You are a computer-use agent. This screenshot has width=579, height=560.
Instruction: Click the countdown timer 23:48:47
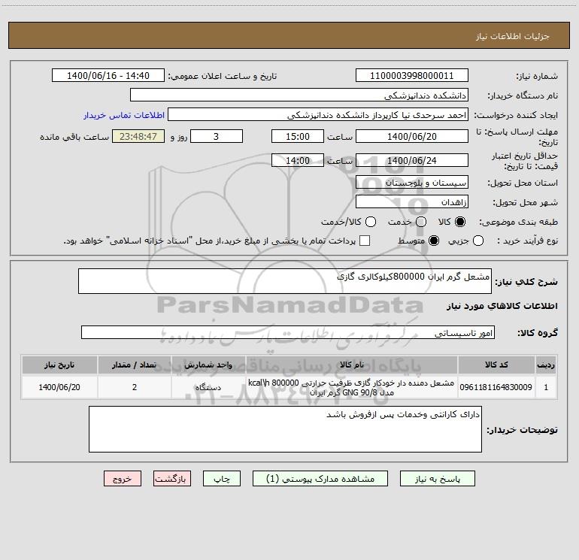(x=138, y=136)
